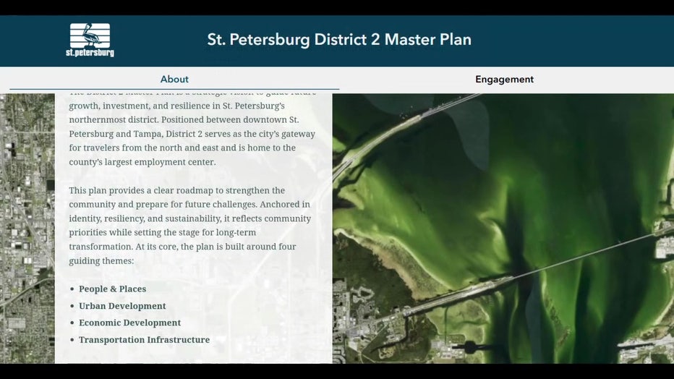Click the Economic Development bullet item
Image resolution: width=674 pixels, height=379 pixels.
129,323
